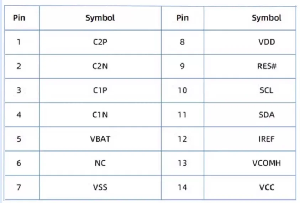Click the VCOMH symbol cell
The height and width of the screenshot is (203, 300).
[x=250, y=163]
